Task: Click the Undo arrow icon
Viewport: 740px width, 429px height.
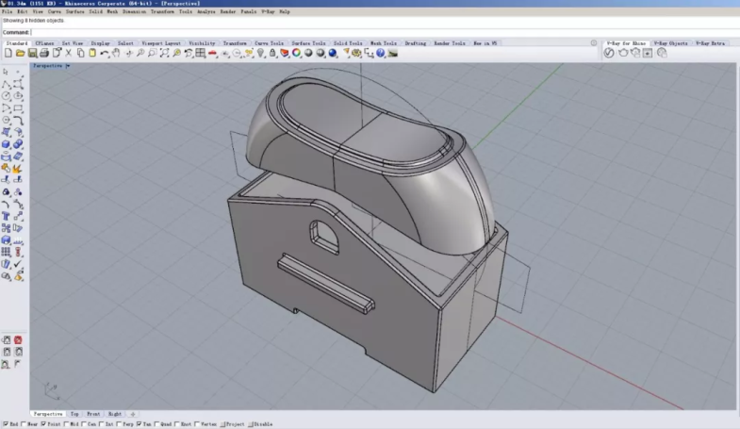Action: [104, 54]
